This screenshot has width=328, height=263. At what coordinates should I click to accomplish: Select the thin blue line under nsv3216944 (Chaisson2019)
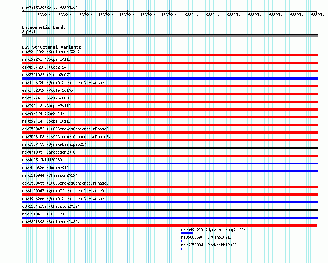coord(170,179)
